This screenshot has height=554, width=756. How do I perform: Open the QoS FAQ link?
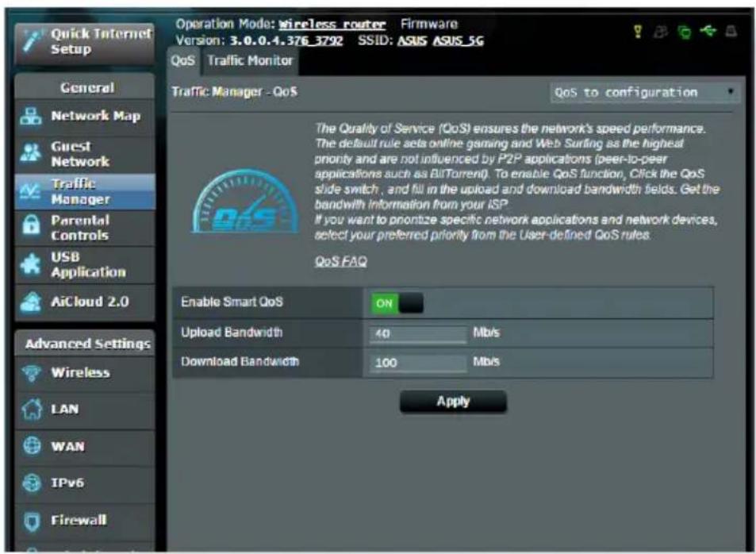coord(340,262)
